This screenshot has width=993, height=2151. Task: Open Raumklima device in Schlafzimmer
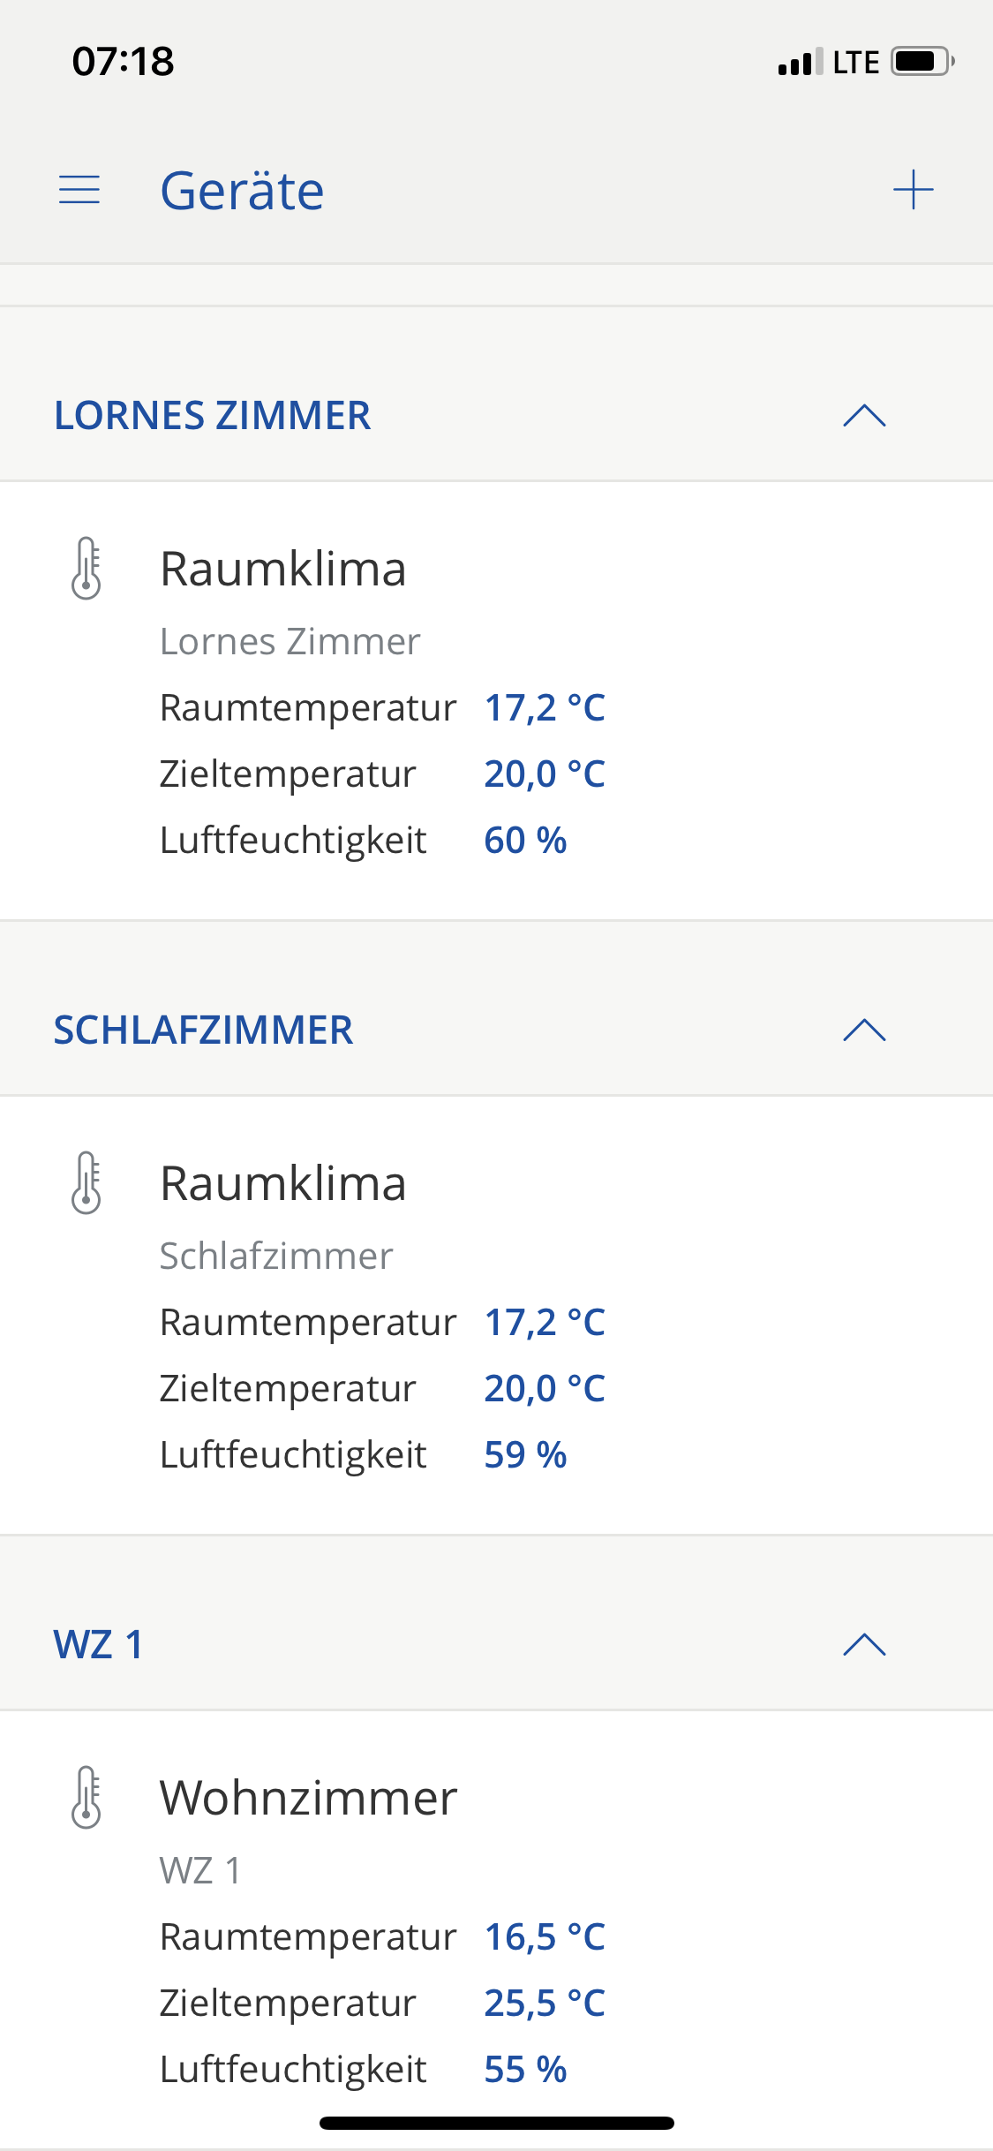coord(283,1183)
